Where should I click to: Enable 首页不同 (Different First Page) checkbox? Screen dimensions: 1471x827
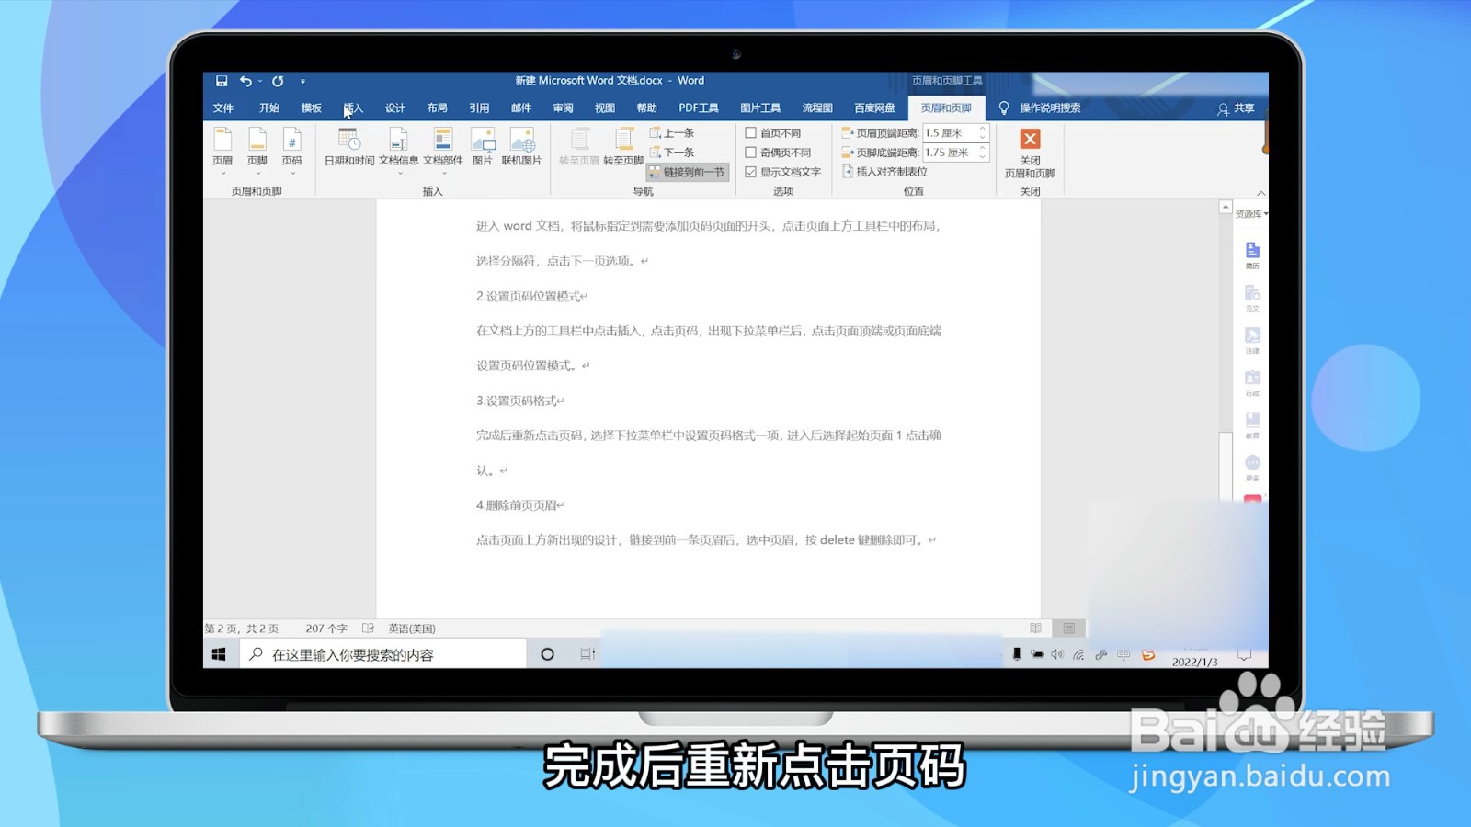[x=750, y=133]
